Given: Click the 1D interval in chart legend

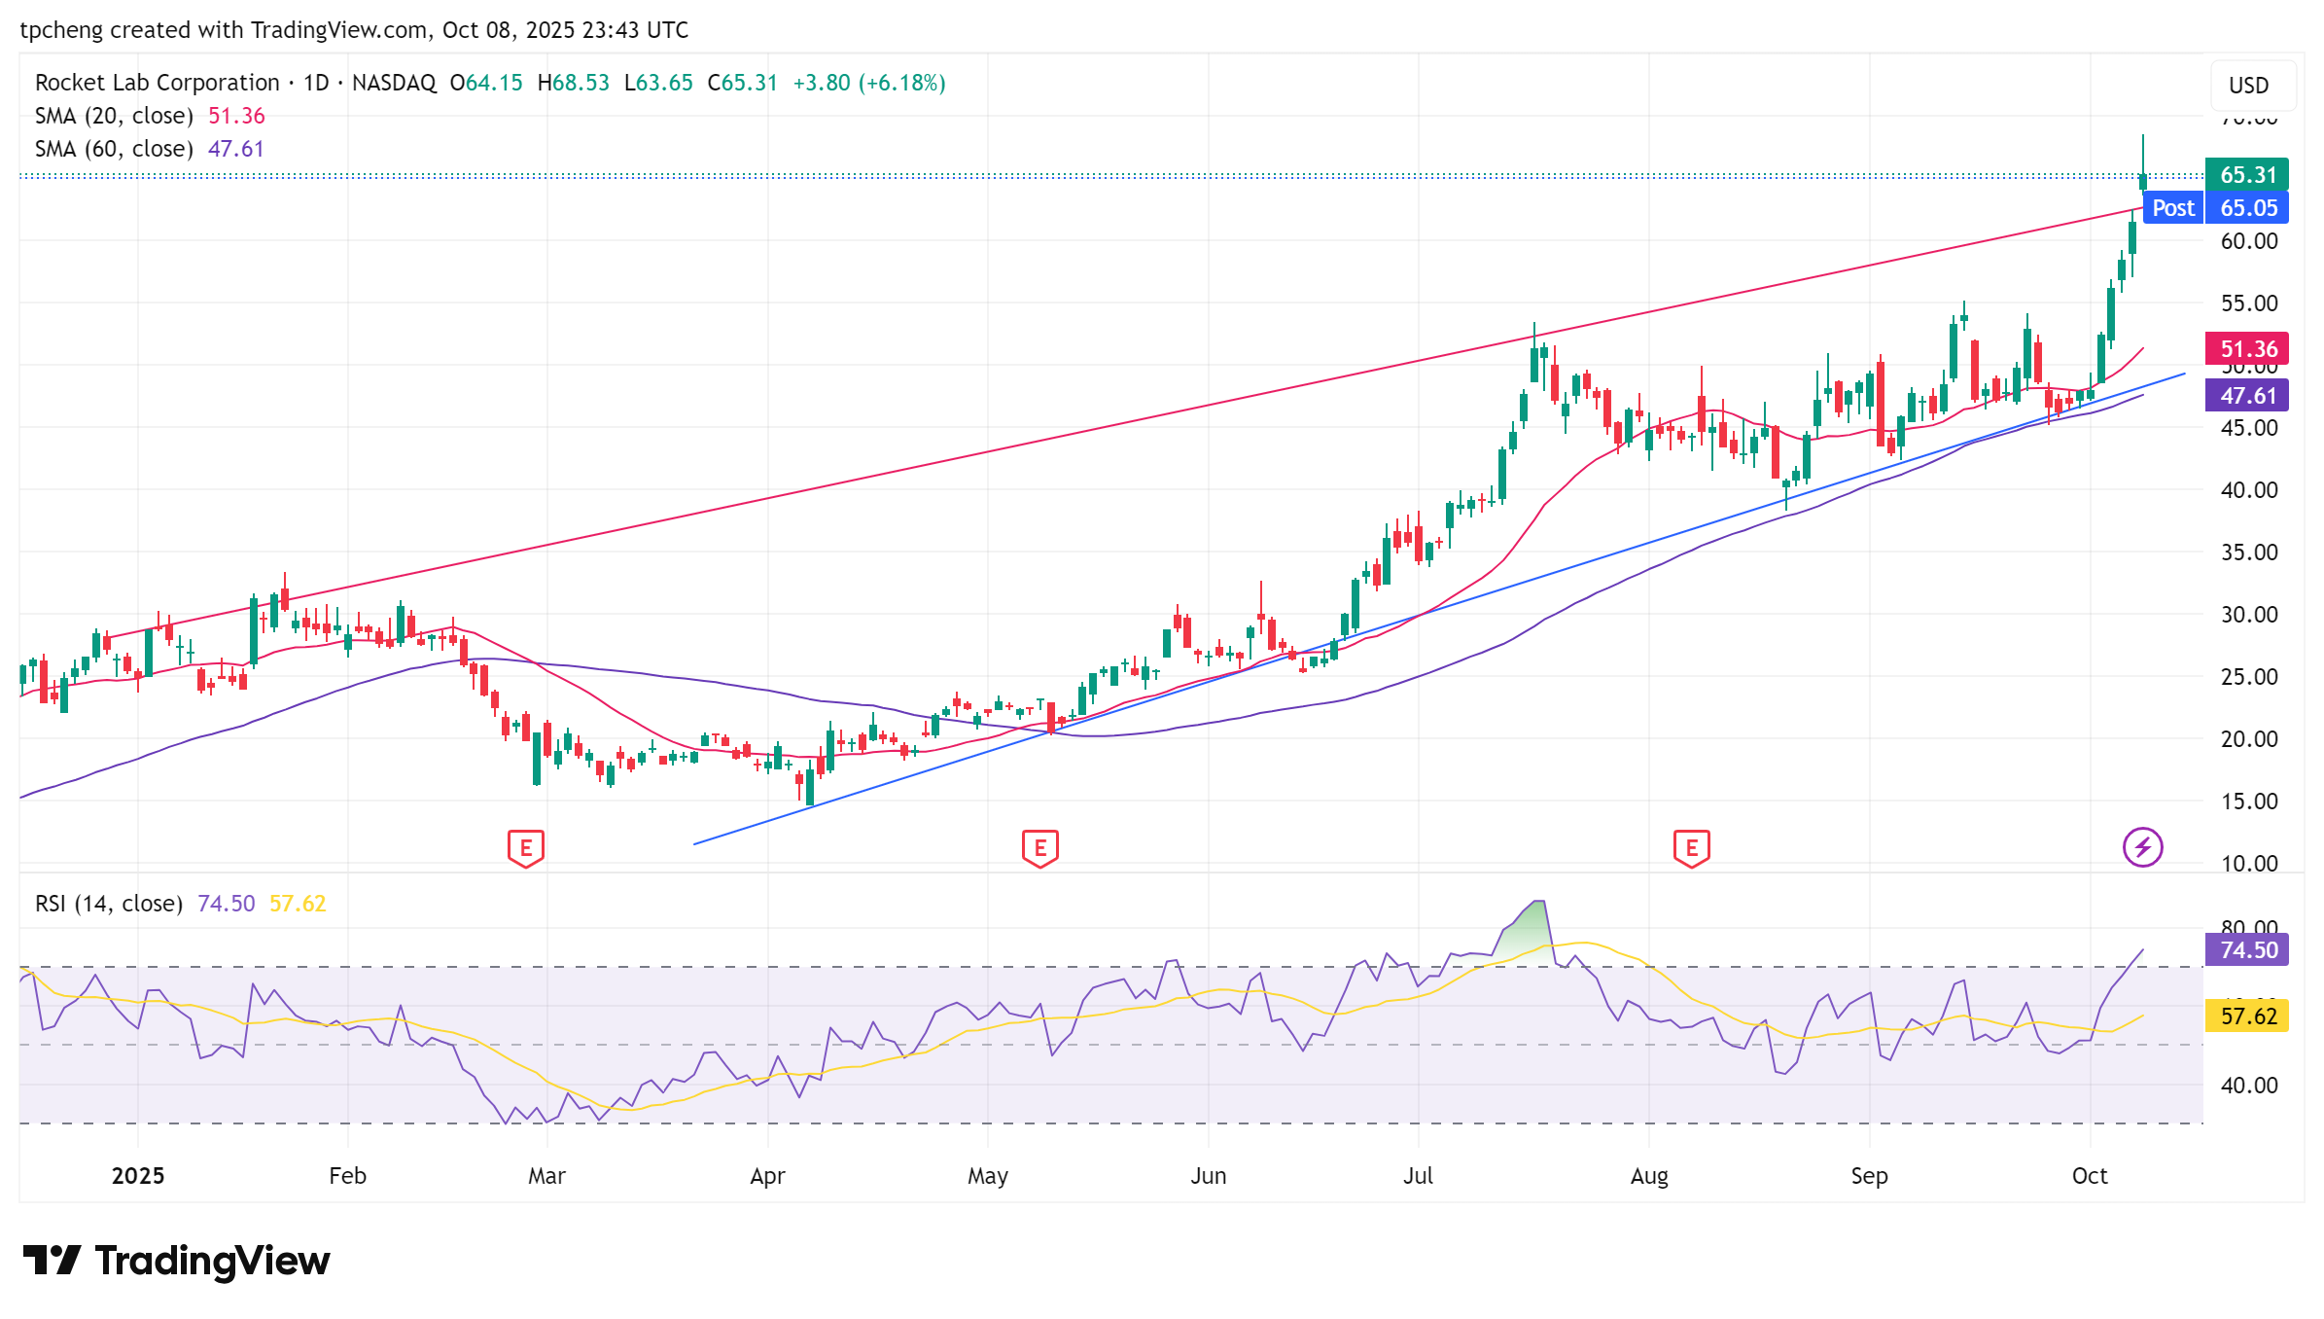Looking at the screenshot, I should [316, 83].
